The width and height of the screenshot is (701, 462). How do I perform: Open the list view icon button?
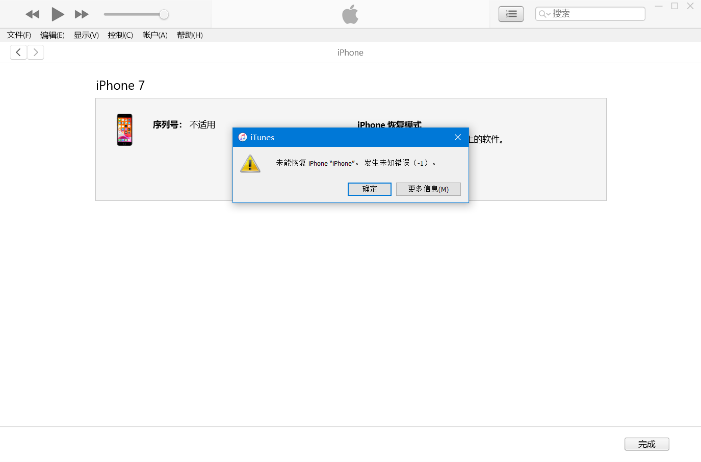pyautogui.click(x=511, y=14)
